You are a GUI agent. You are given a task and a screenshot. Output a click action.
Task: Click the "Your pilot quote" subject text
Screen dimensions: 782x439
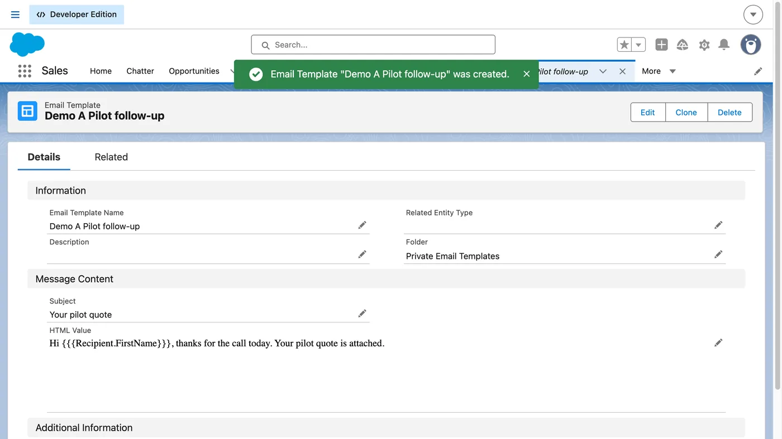(x=80, y=315)
